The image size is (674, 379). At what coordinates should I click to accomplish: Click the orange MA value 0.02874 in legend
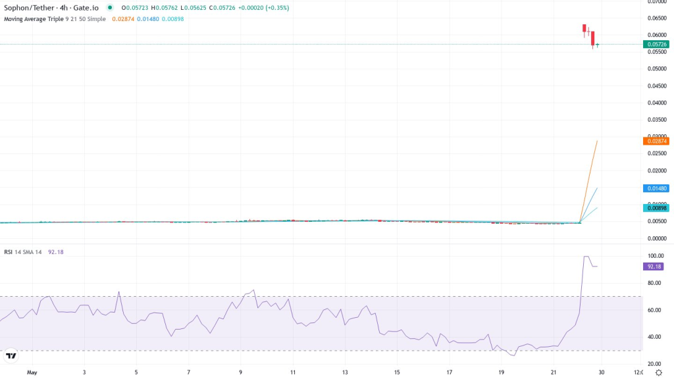tap(123, 19)
